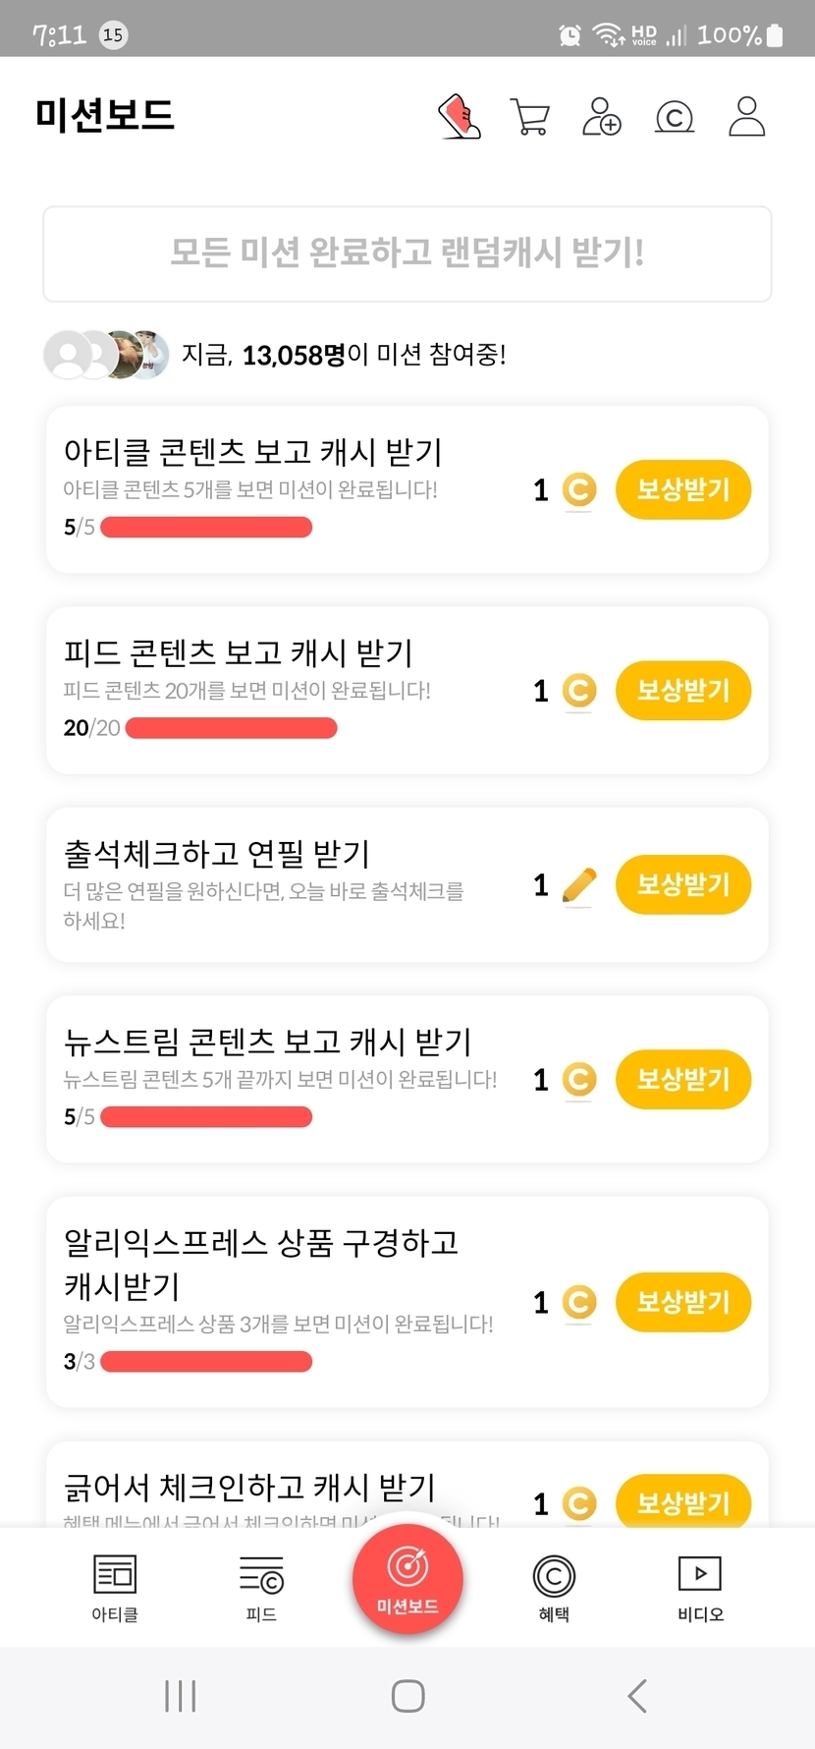The image size is (815, 1749).
Task: Tap the invite friend icon
Action: pos(601,117)
